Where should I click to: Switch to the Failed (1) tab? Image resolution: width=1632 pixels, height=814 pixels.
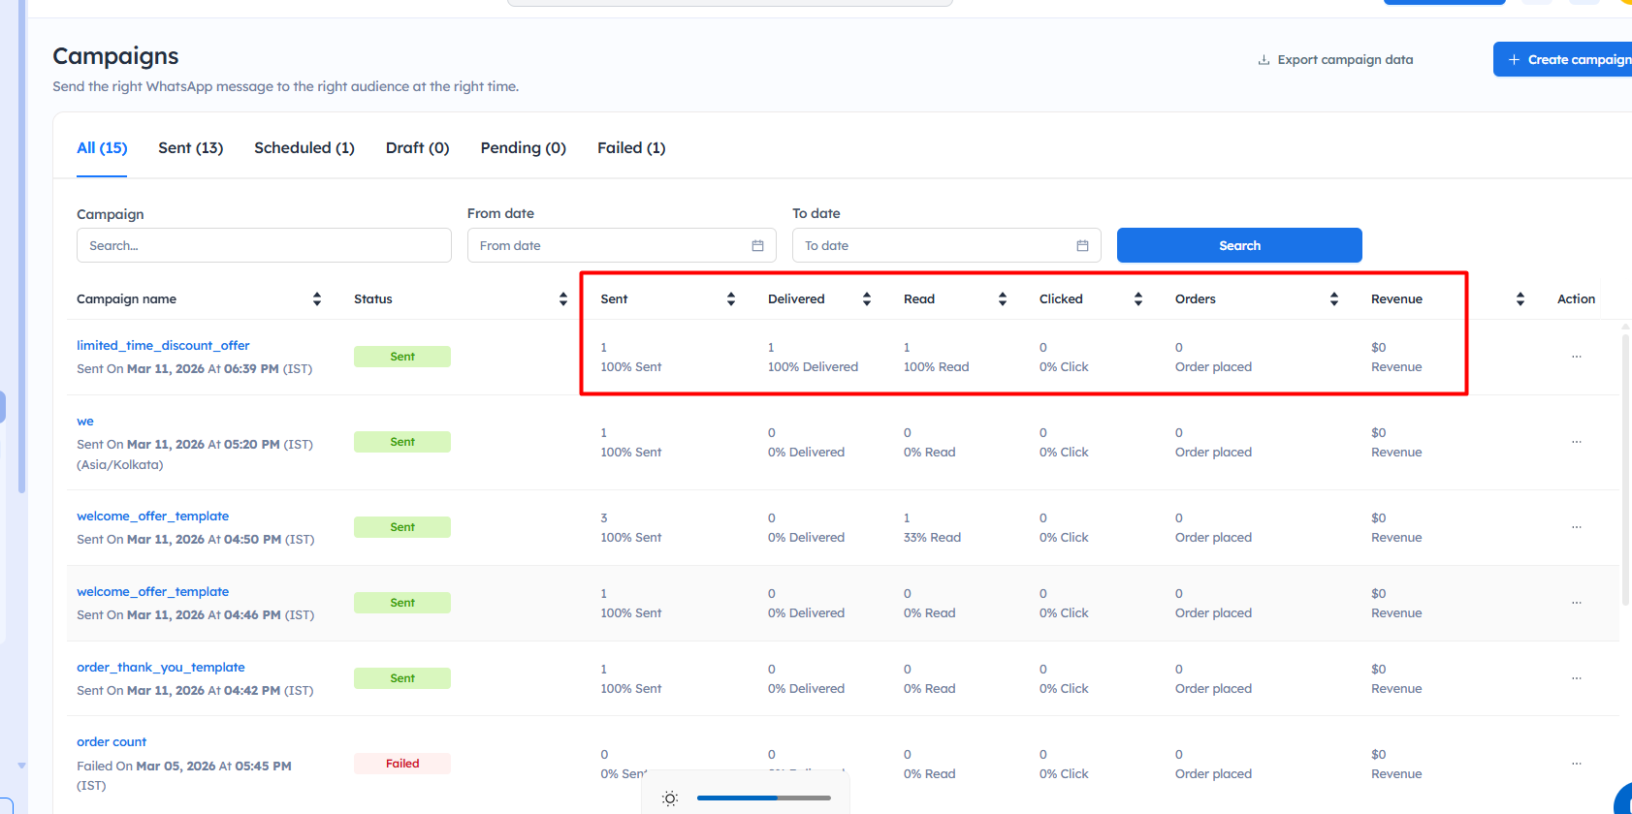click(630, 148)
